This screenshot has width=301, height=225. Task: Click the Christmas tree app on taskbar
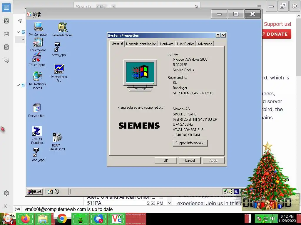pyautogui.click(x=80, y=219)
